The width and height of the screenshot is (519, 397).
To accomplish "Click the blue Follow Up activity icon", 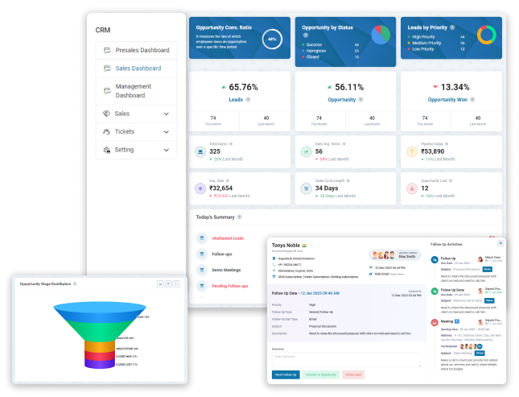I will point(435,260).
